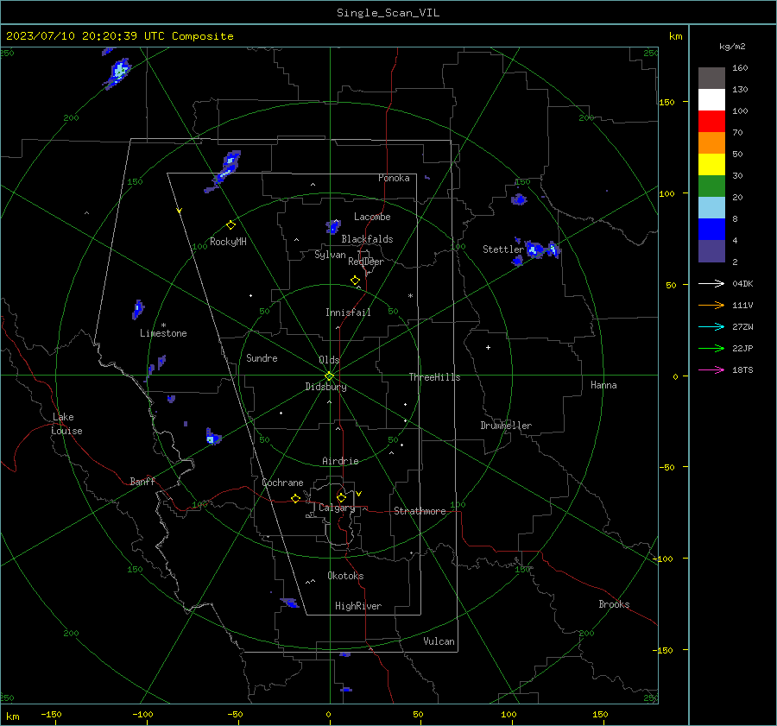Click the Innisfail city label
Screen dimensions: 777x726
point(348,312)
